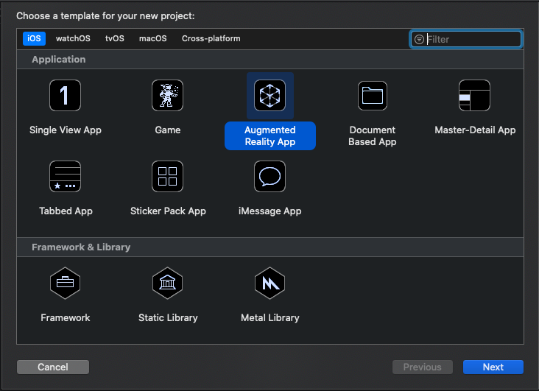Viewport: 539px width, 391px height.
Task: Focus the Filter text field
Action: 466,39
